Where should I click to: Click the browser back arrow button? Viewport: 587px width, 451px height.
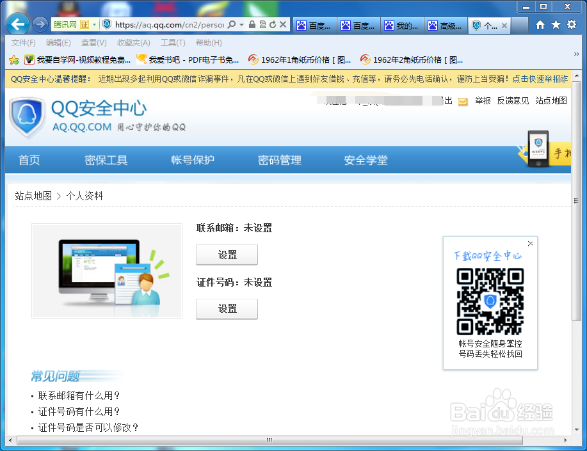coord(18,25)
